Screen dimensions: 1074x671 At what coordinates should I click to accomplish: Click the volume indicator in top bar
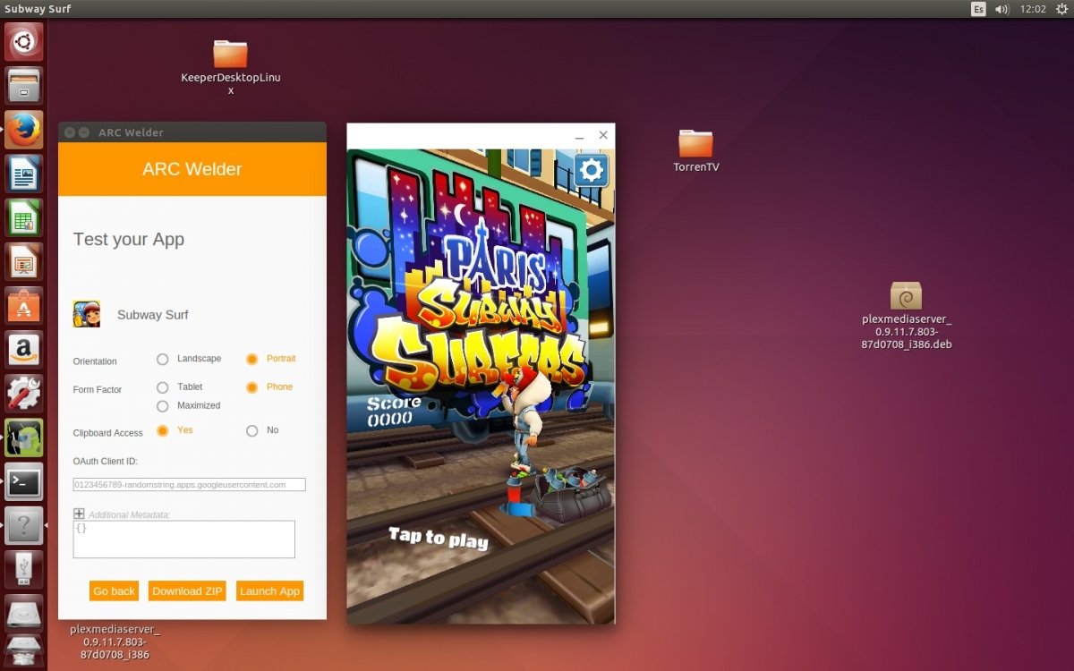pyautogui.click(x=1002, y=8)
